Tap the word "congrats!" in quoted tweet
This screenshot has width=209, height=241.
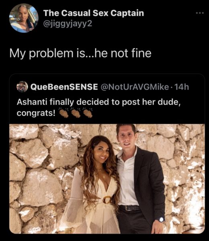(36, 113)
